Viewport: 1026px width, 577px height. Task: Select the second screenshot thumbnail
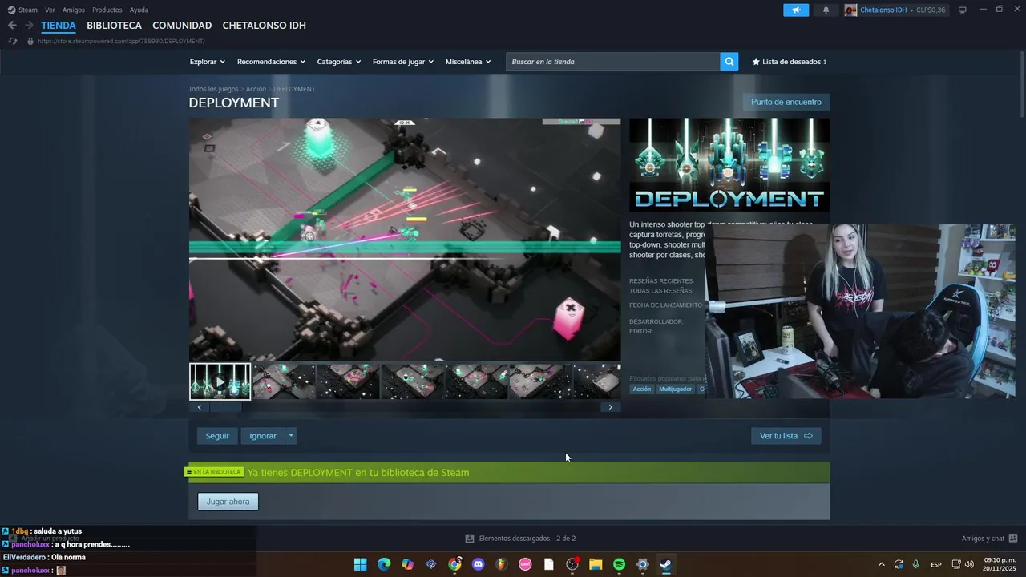285,381
